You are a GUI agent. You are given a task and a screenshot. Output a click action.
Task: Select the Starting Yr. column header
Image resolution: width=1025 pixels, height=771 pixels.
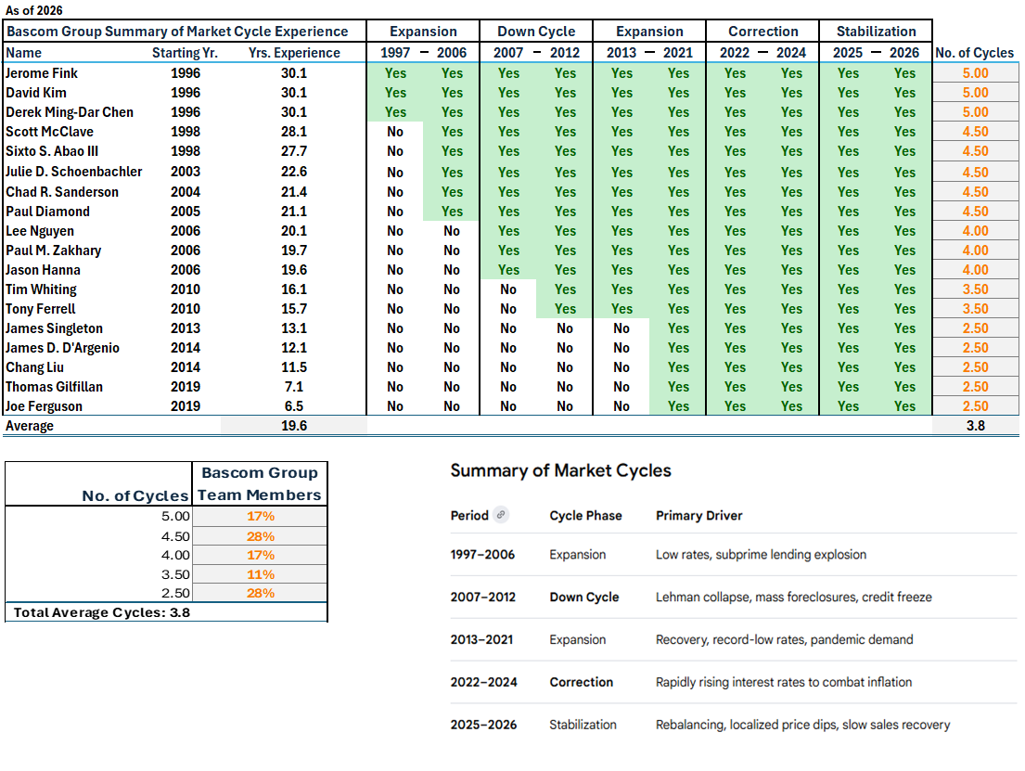click(x=185, y=53)
